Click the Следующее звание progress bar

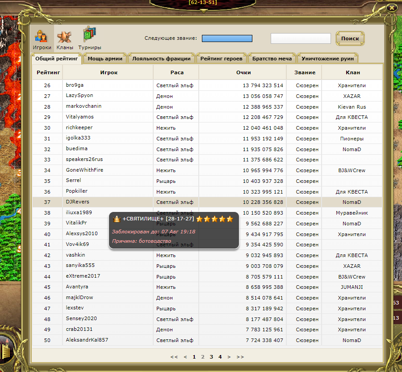point(227,38)
